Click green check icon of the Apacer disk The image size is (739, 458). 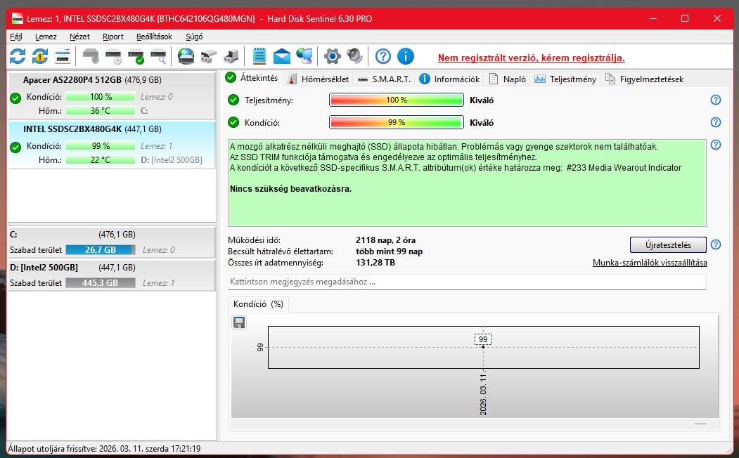15,98
